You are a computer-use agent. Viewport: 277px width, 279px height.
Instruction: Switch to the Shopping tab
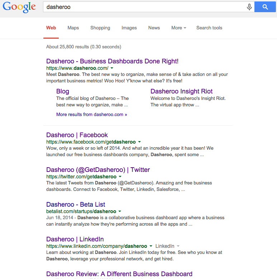[x=100, y=28]
